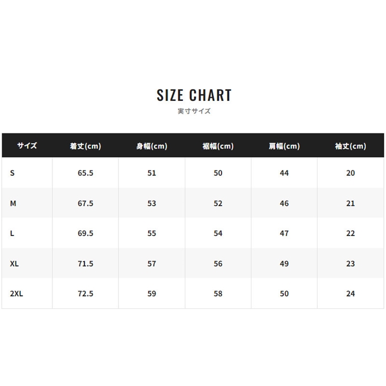This screenshot has width=386, height=386.
Task: Select the 2XL size row label
Action: [17, 294]
